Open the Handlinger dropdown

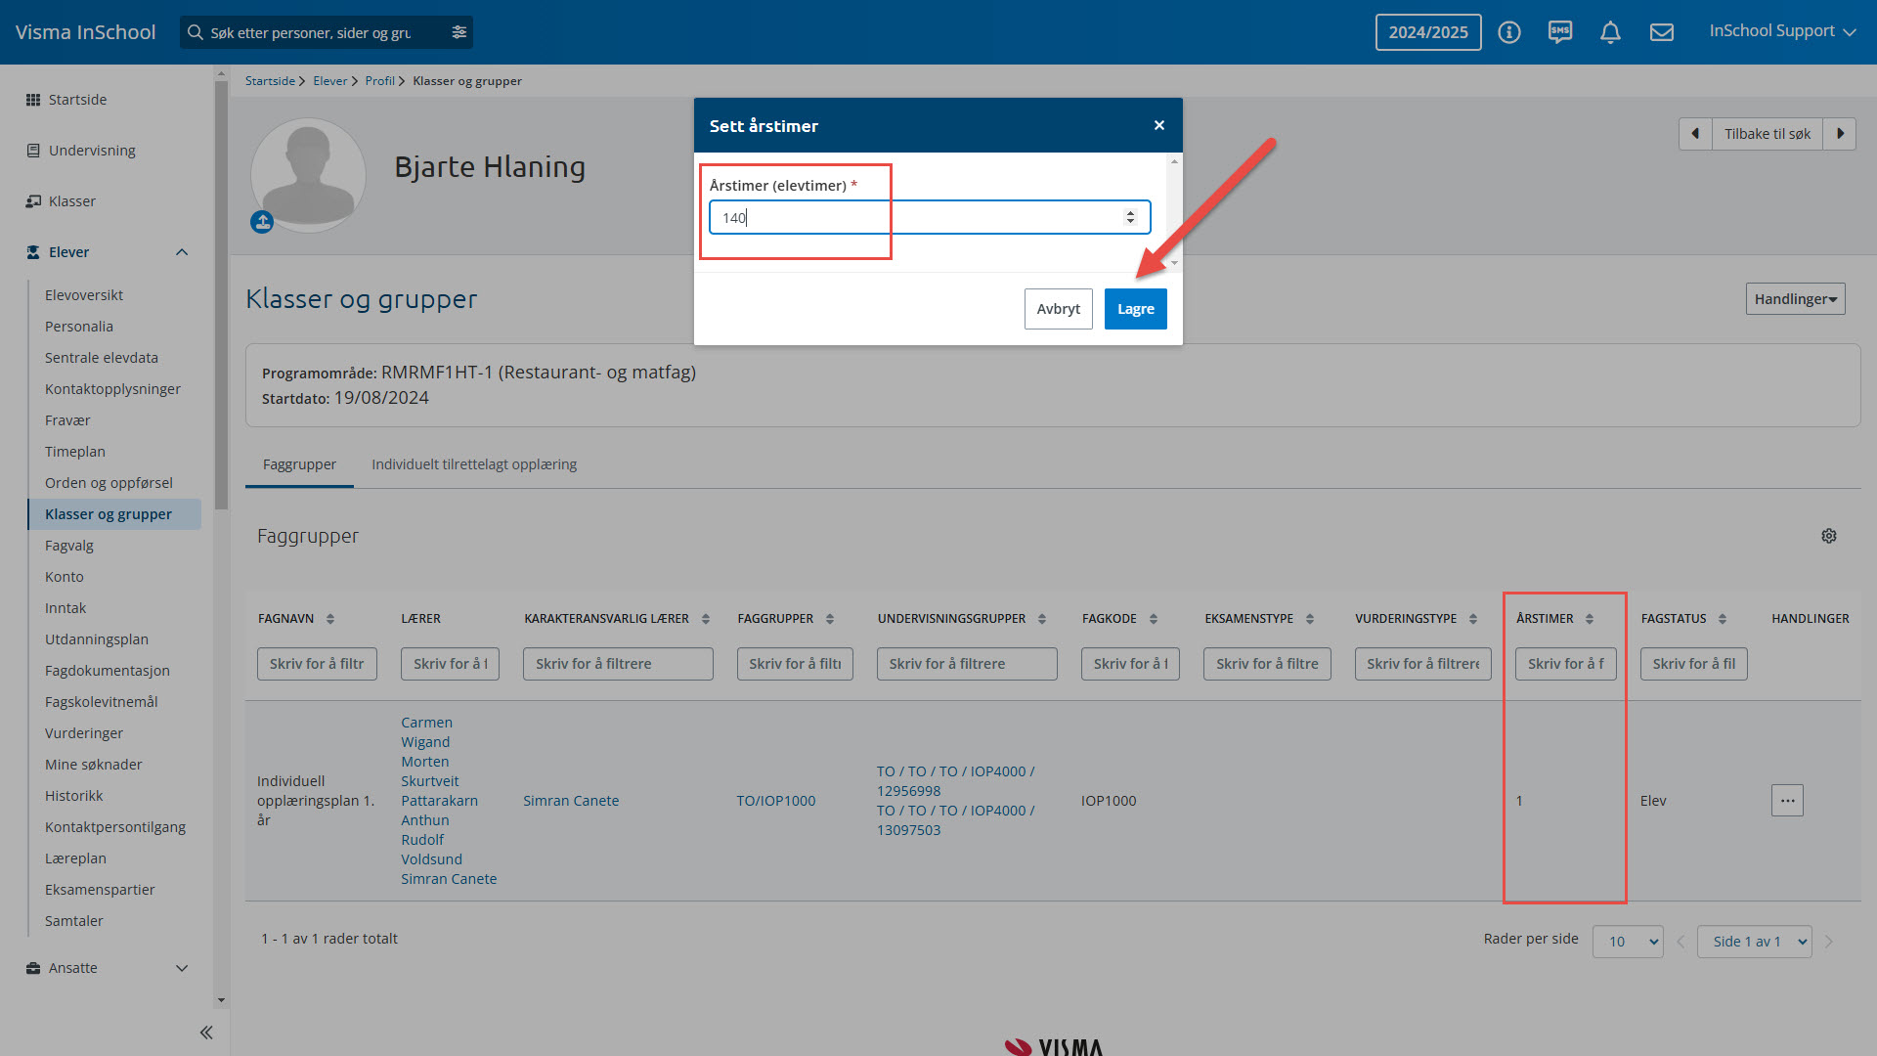pyautogui.click(x=1795, y=299)
